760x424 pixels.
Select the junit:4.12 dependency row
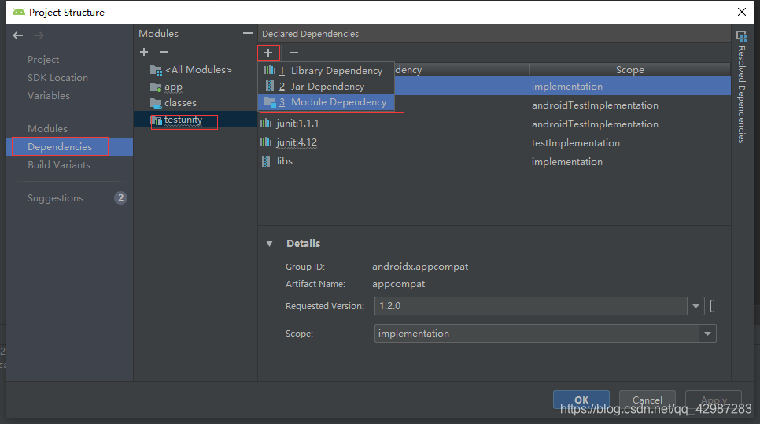pyautogui.click(x=494, y=142)
